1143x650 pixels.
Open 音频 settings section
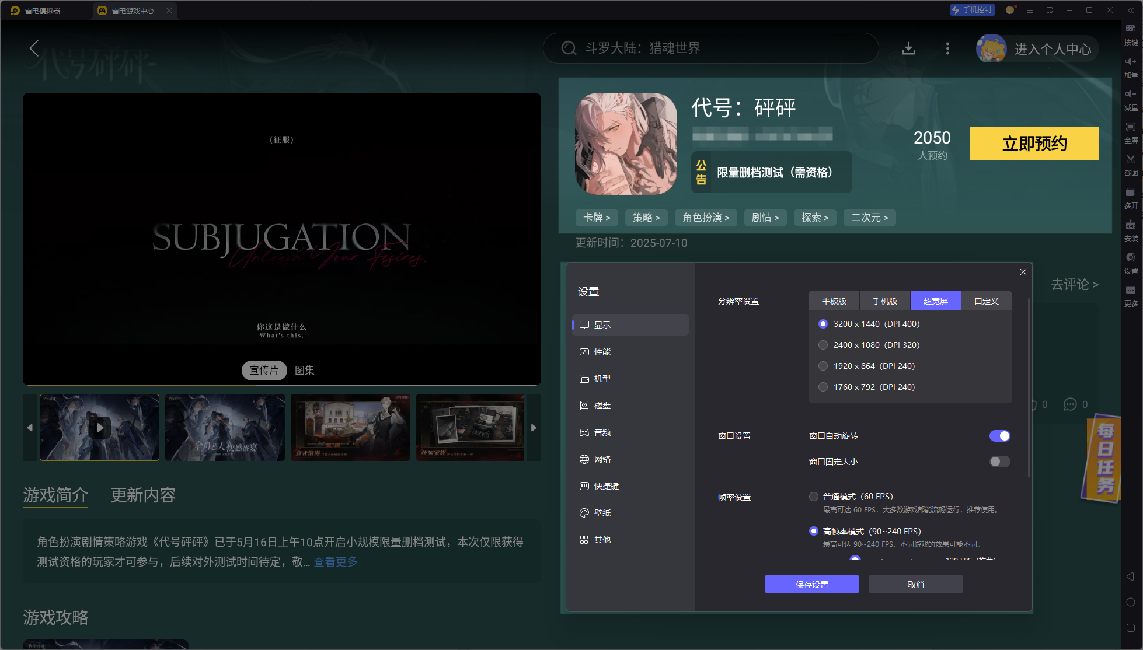pos(630,432)
